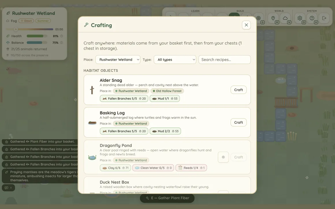The width and height of the screenshot is (335, 209).
Task: Click the exit icon in System group
Action: [324, 18]
